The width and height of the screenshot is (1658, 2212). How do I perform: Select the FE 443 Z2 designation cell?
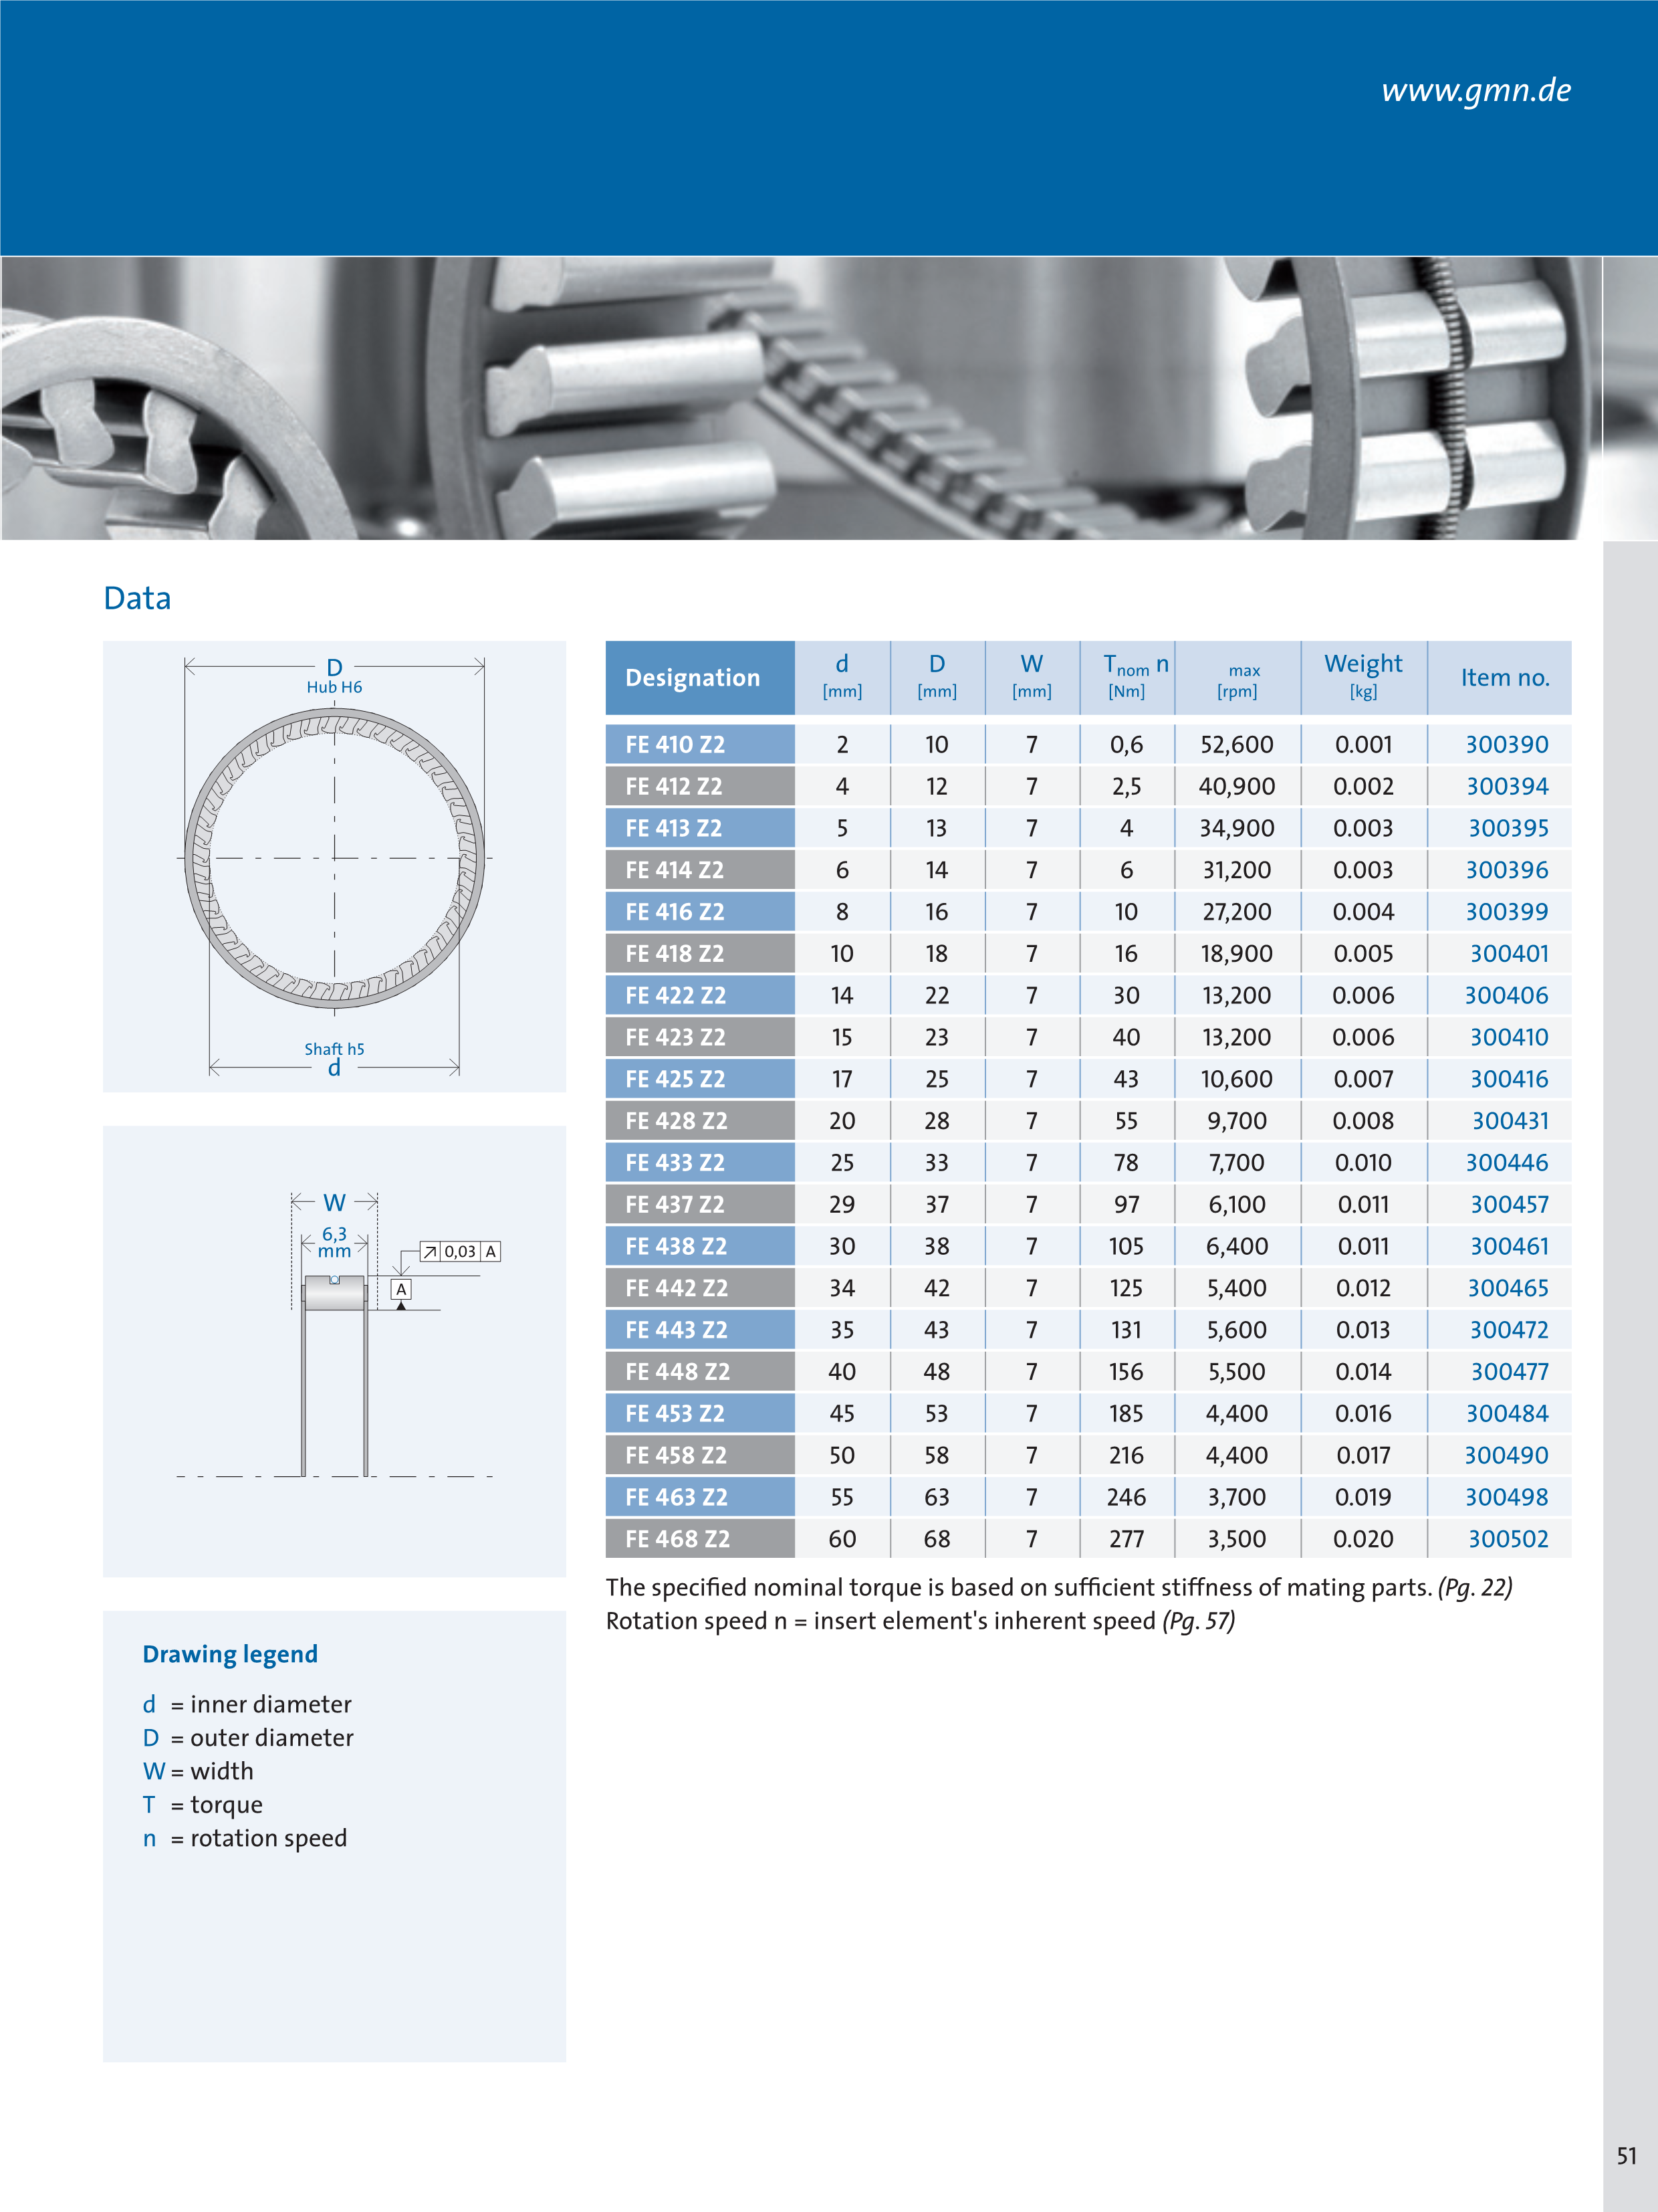point(699,1330)
